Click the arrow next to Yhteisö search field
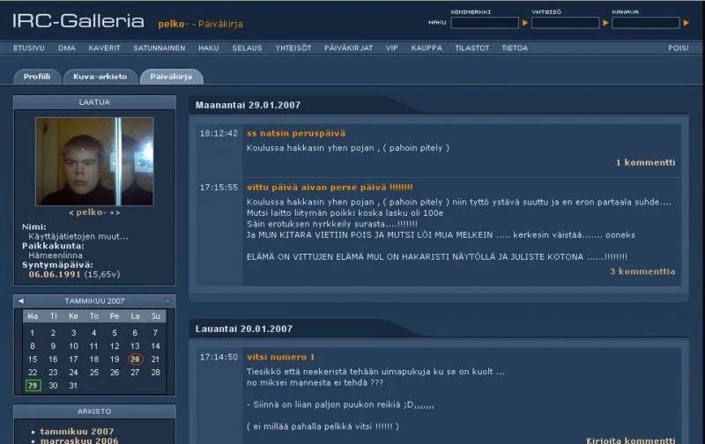The image size is (705, 444). point(605,23)
